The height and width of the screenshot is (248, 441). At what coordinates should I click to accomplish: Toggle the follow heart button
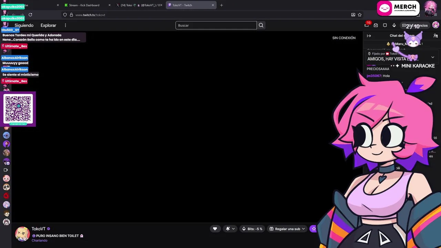coord(215,229)
